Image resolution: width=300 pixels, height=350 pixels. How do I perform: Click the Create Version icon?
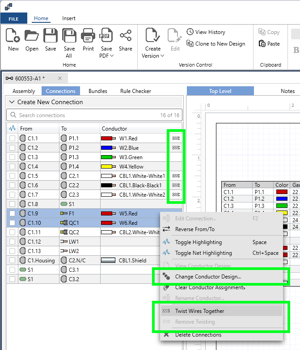(x=152, y=35)
